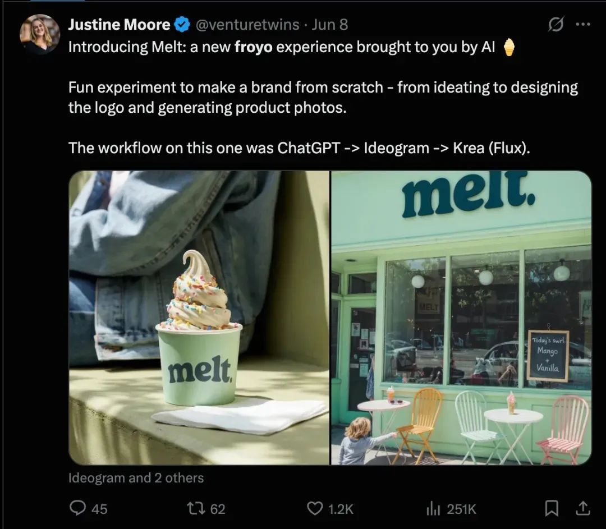The width and height of the screenshot is (606, 529).
Task: Open the froyo cup photo
Action: pyautogui.click(x=199, y=318)
